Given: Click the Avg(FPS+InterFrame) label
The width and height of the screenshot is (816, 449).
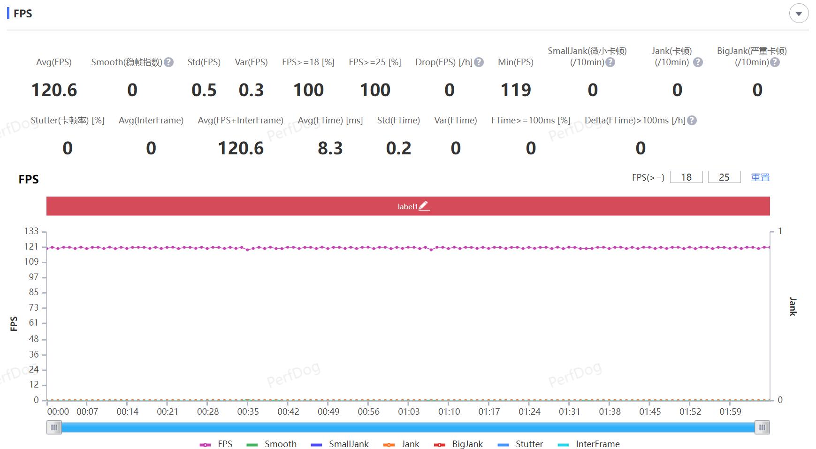Looking at the screenshot, I should coord(241,121).
